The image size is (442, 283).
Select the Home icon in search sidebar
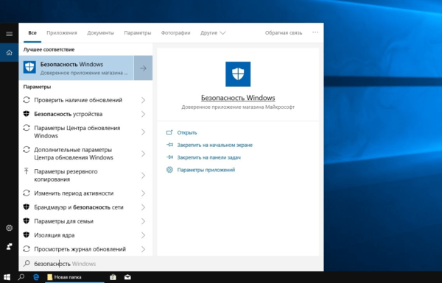click(9, 53)
